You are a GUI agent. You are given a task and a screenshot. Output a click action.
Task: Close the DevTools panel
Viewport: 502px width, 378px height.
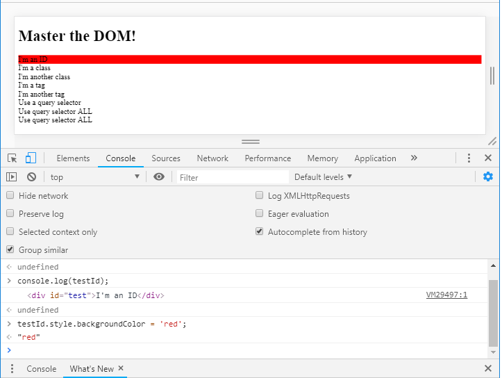(488, 158)
